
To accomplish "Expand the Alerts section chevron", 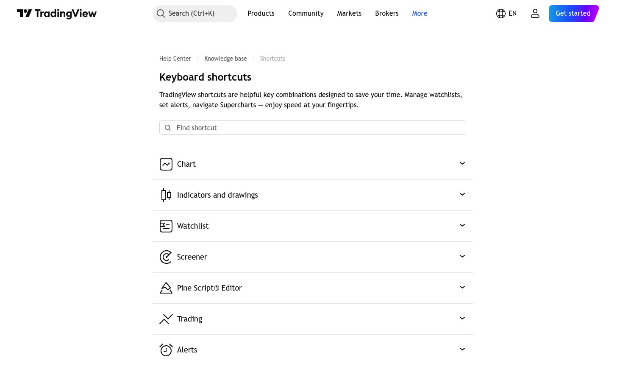I will pyautogui.click(x=462, y=349).
